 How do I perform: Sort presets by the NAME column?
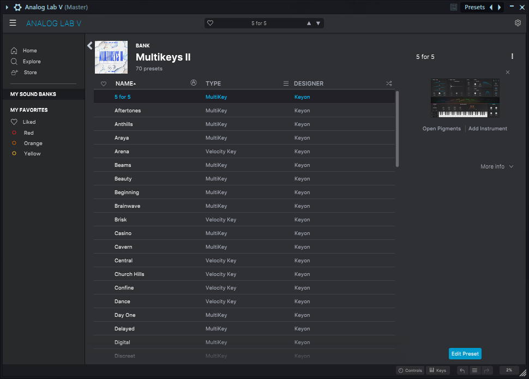[125, 83]
